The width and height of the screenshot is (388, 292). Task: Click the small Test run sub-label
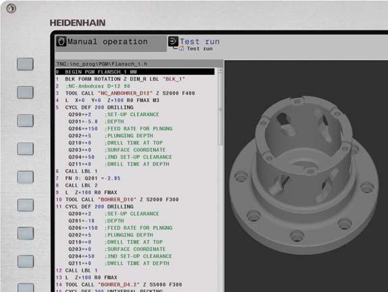(x=200, y=49)
